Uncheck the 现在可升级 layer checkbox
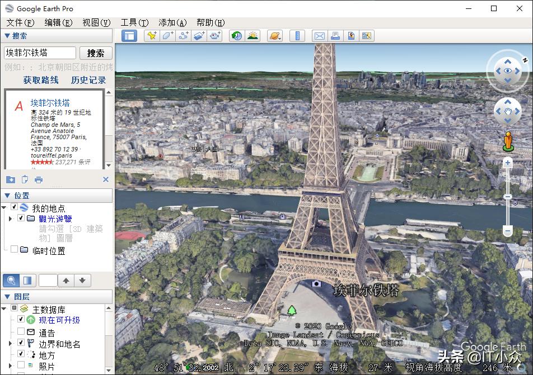Image resolution: width=533 pixels, height=375 pixels. coord(21,319)
